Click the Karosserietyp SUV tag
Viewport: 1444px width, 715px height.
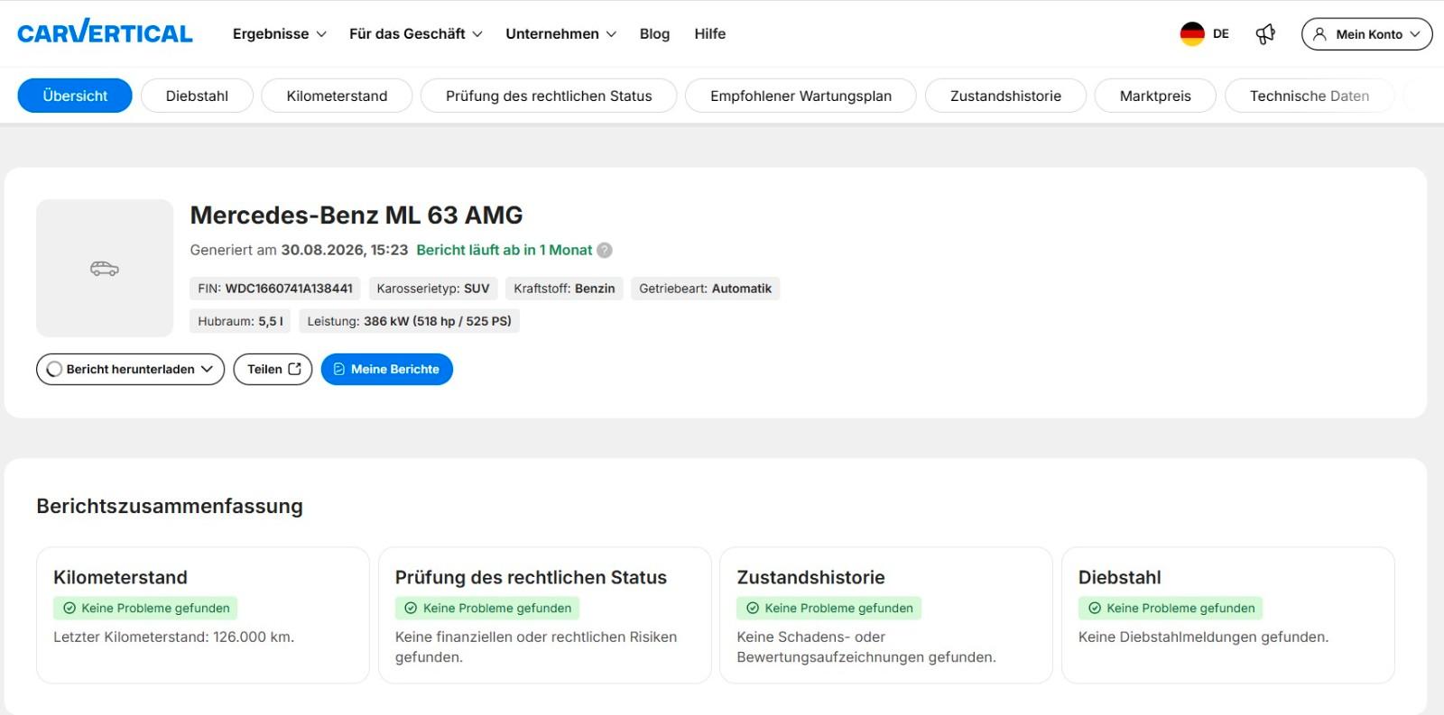pos(433,289)
